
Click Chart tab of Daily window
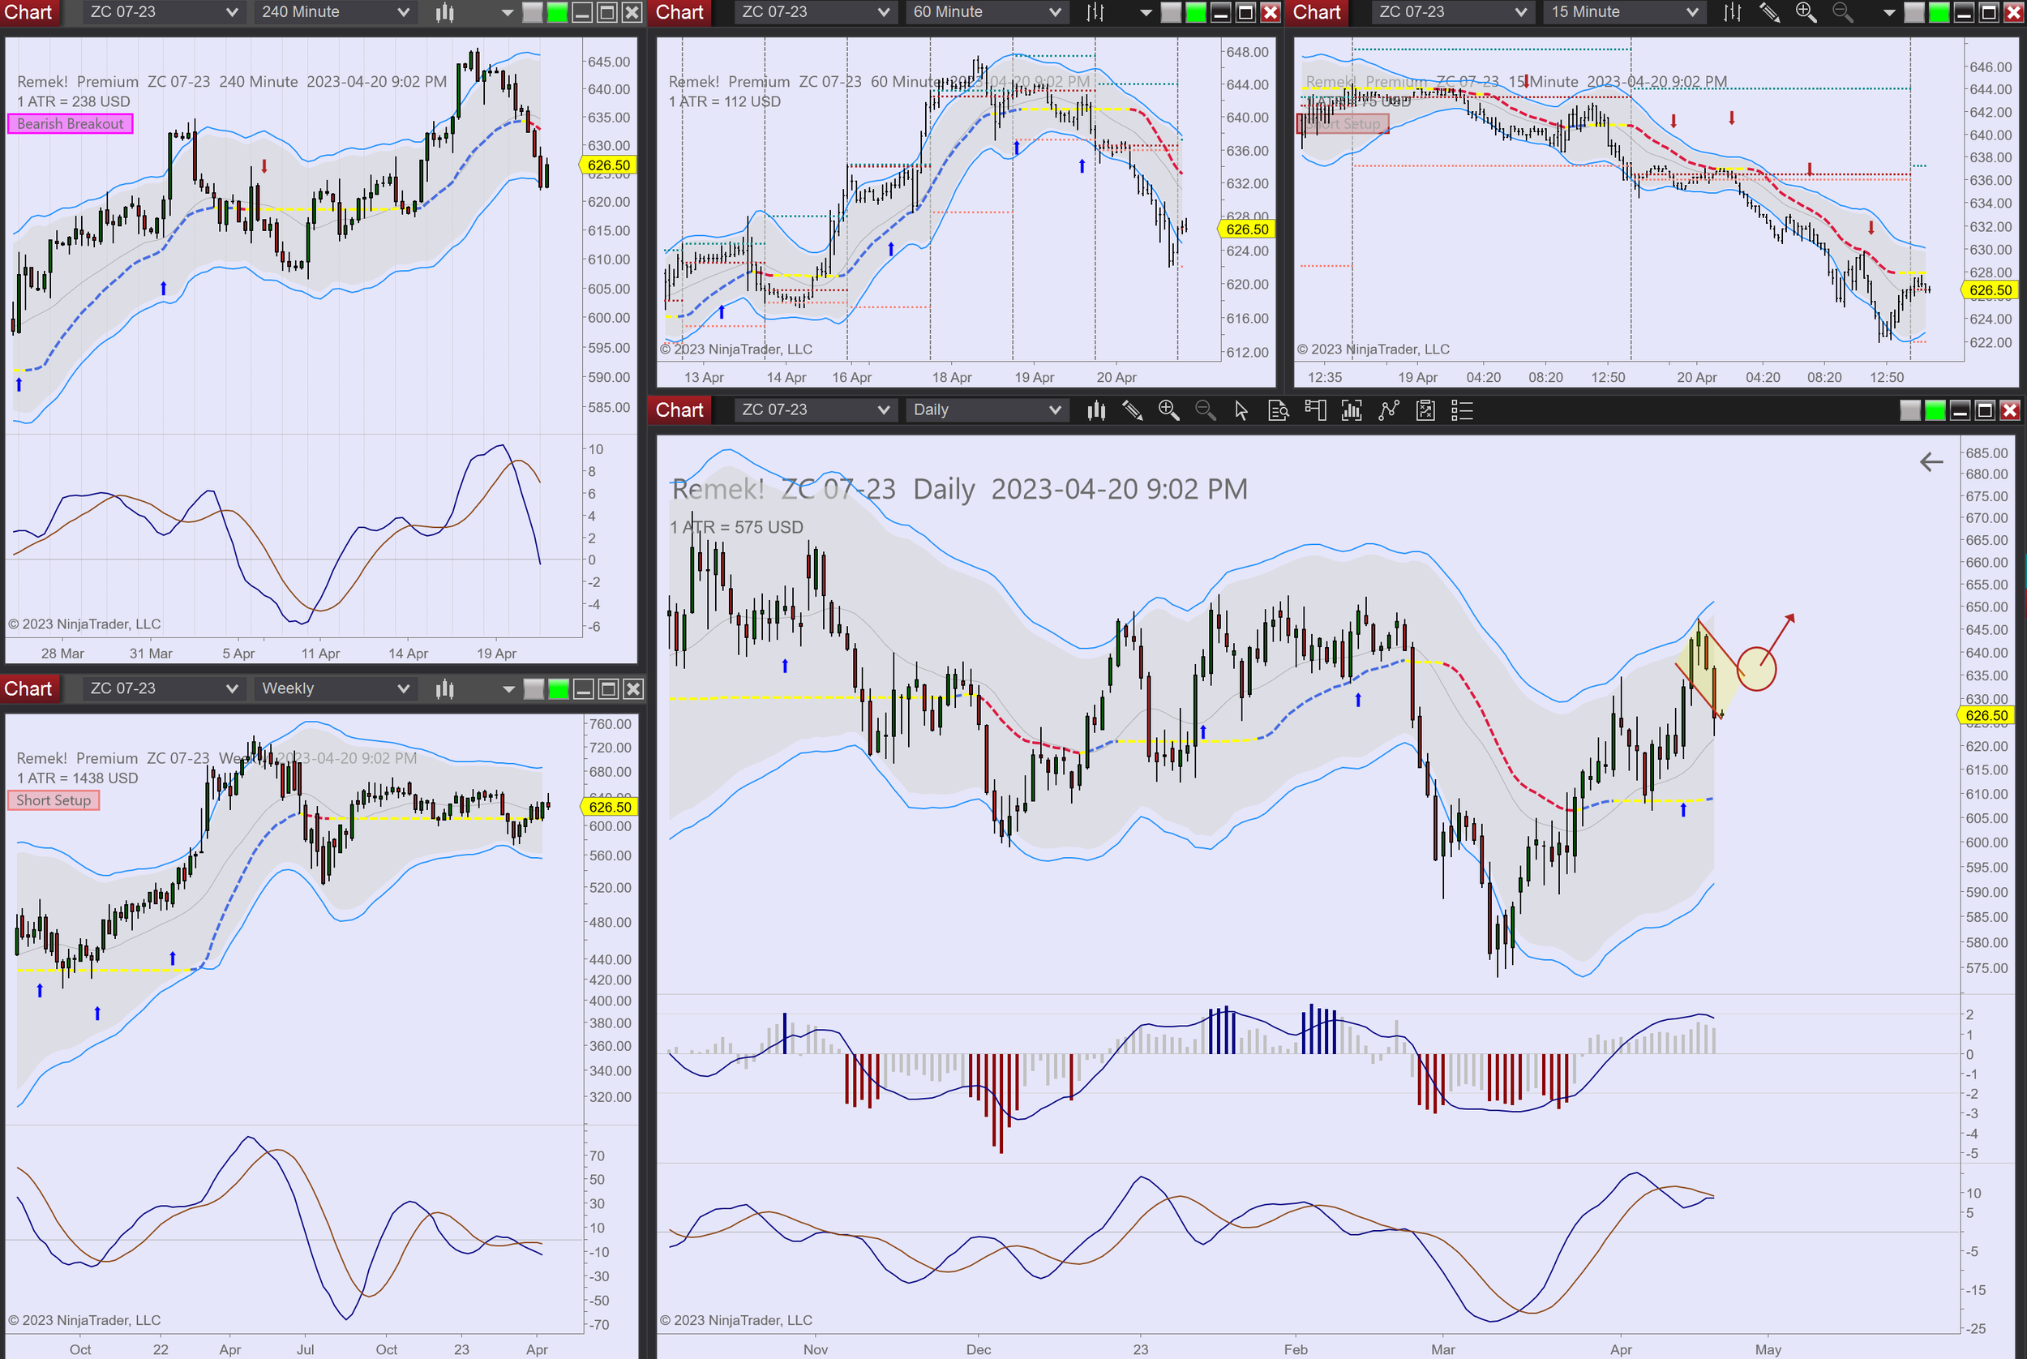[x=679, y=410]
